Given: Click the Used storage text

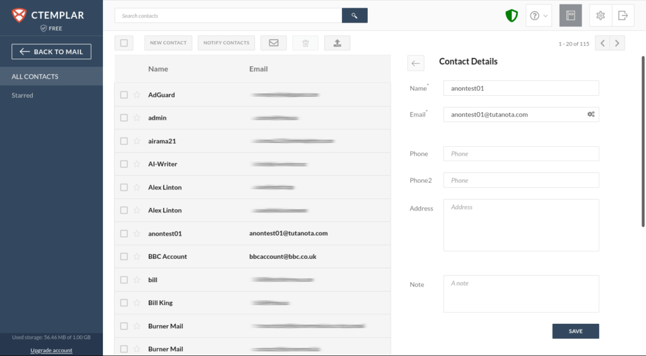Looking at the screenshot, I should 52,338.
